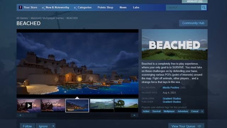The height and width of the screenshot is (128, 227).
Task: Select the Survival tag
Action: tap(156, 111)
